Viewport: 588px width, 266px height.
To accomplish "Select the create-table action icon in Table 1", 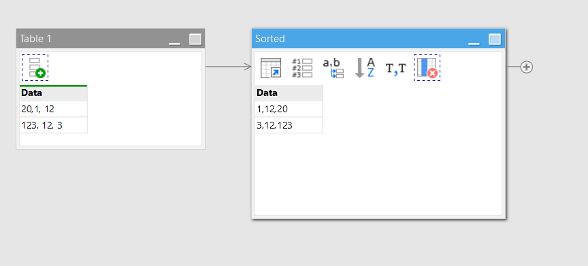I will (35, 67).
